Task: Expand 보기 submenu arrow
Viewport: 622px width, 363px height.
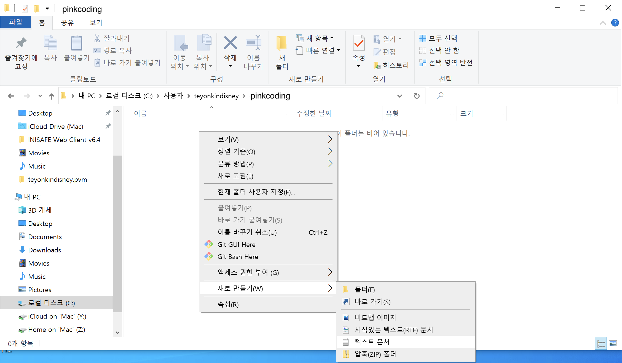Action: click(330, 139)
